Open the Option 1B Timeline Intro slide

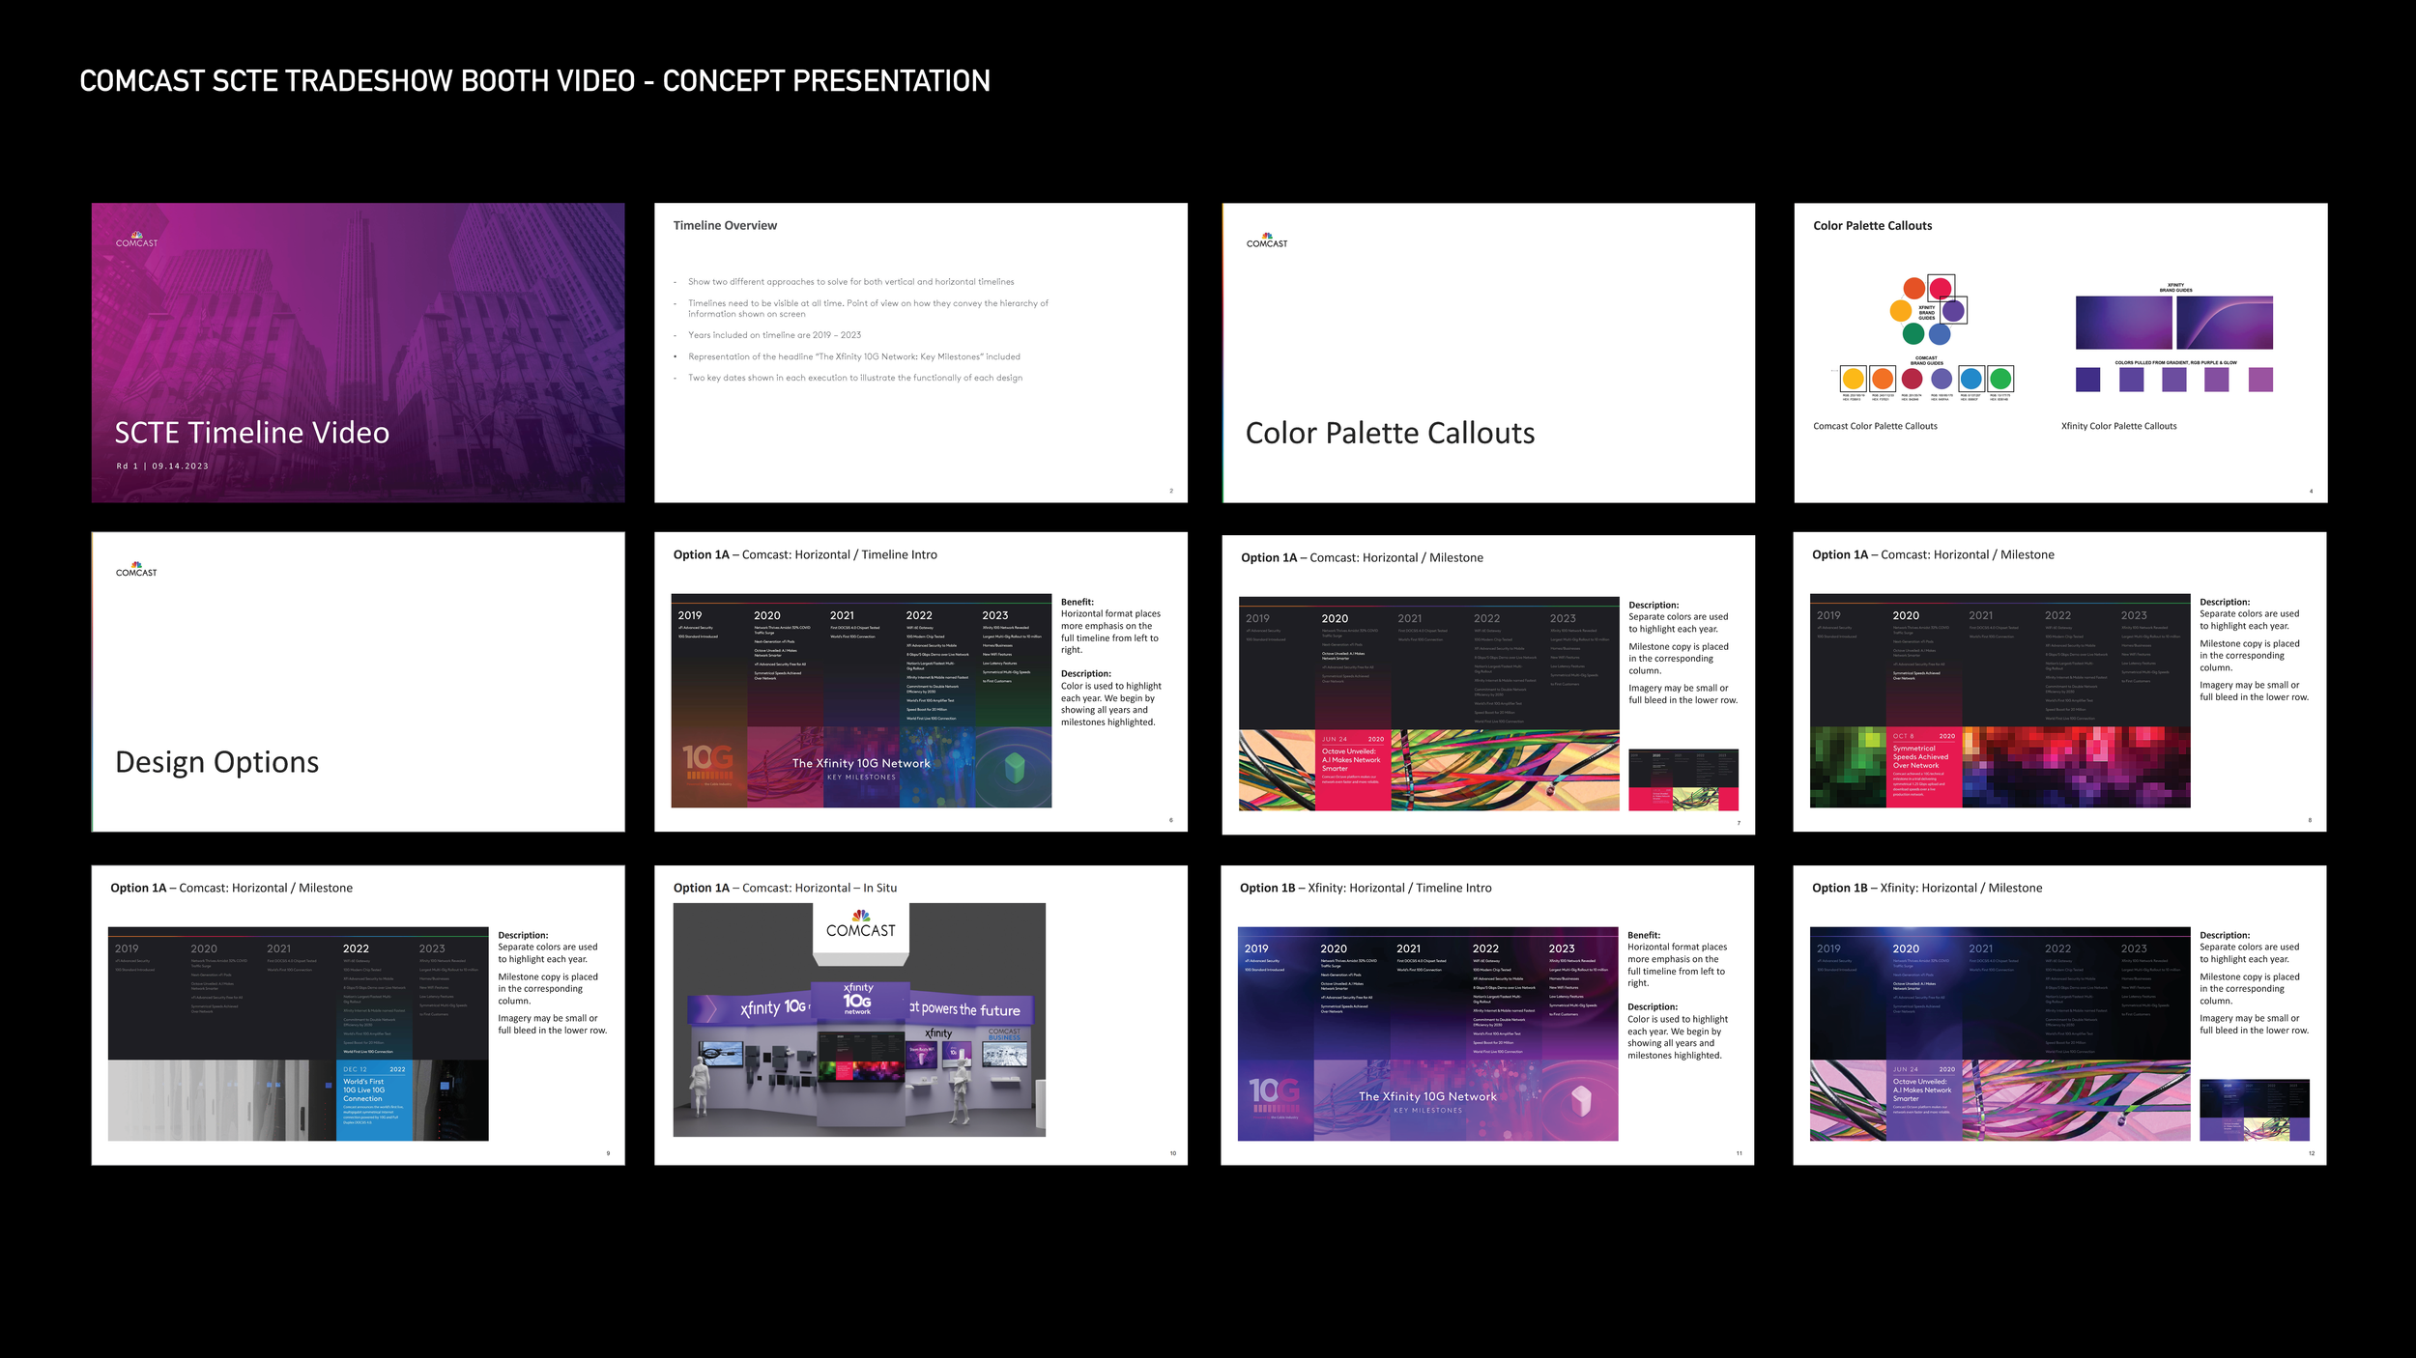coord(1487,1015)
